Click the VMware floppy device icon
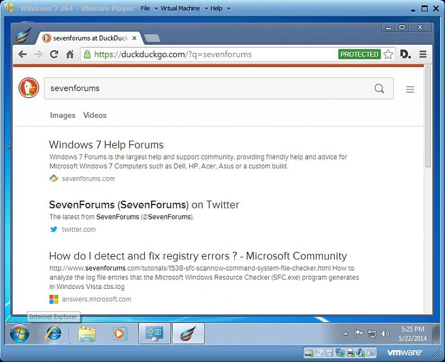The width and height of the screenshot is (445, 362). click(329, 353)
